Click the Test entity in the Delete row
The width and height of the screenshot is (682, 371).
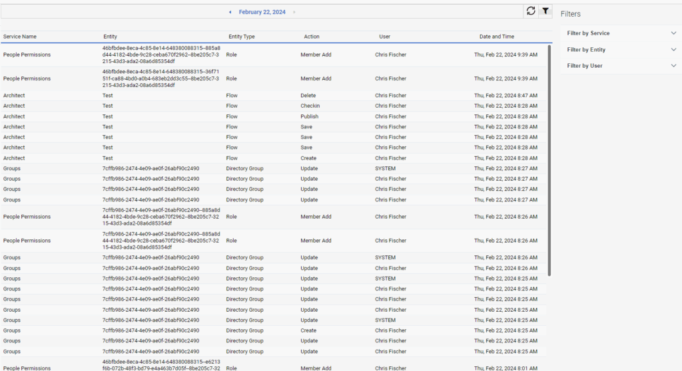(x=107, y=96)
